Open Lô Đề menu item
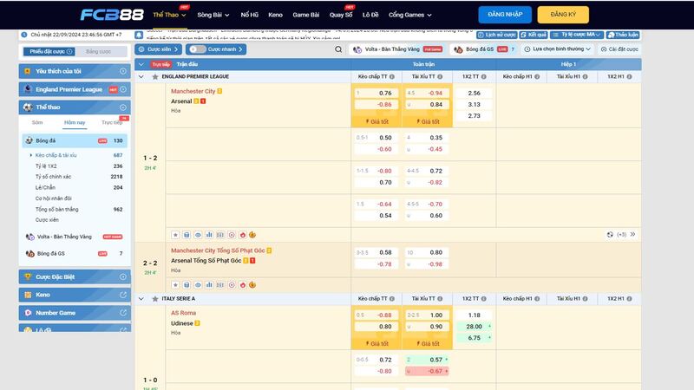 click(370, 15)
